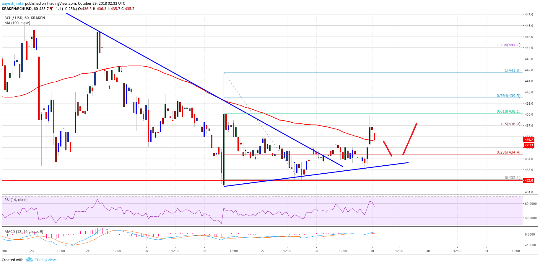Click the red down-triangle price change indicator
The image size is (540, 265).
[x=51, y=9]
